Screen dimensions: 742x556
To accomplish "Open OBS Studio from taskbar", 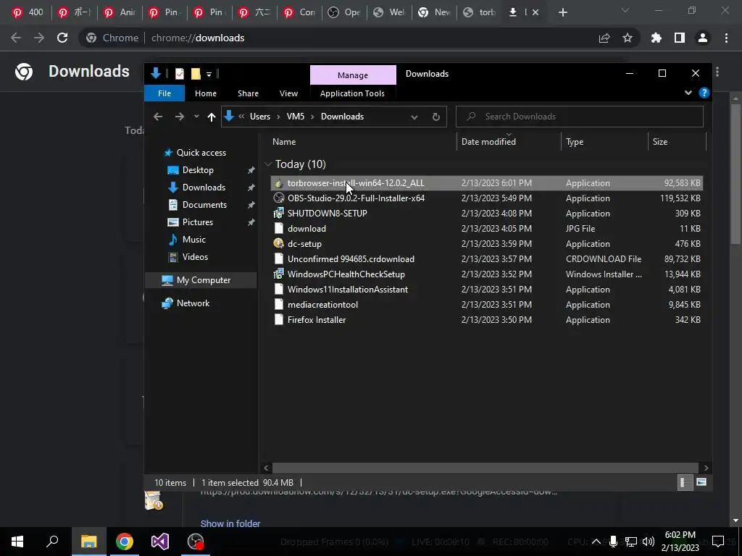I will coord(196,542).
